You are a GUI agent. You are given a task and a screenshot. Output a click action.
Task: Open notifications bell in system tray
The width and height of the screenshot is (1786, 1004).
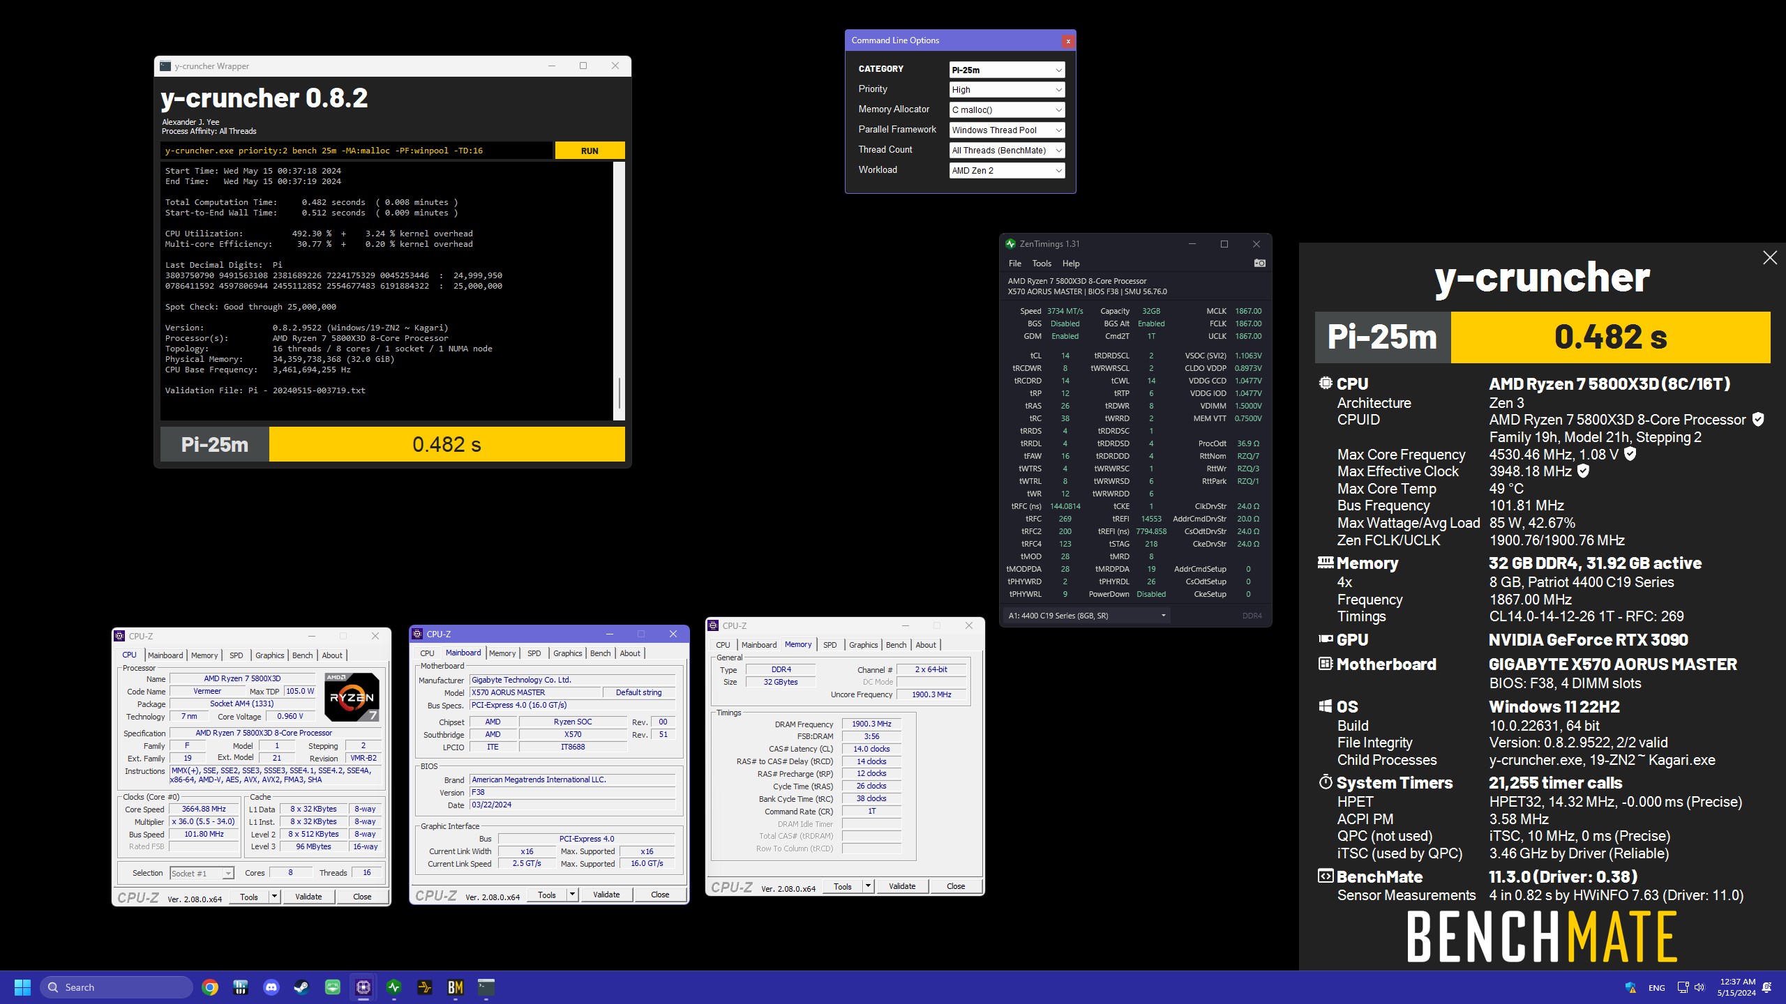[1767, 987]
